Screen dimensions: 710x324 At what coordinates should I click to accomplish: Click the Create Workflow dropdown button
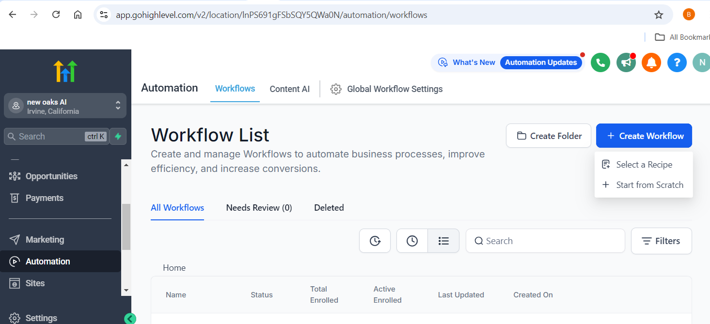[644, 136]
